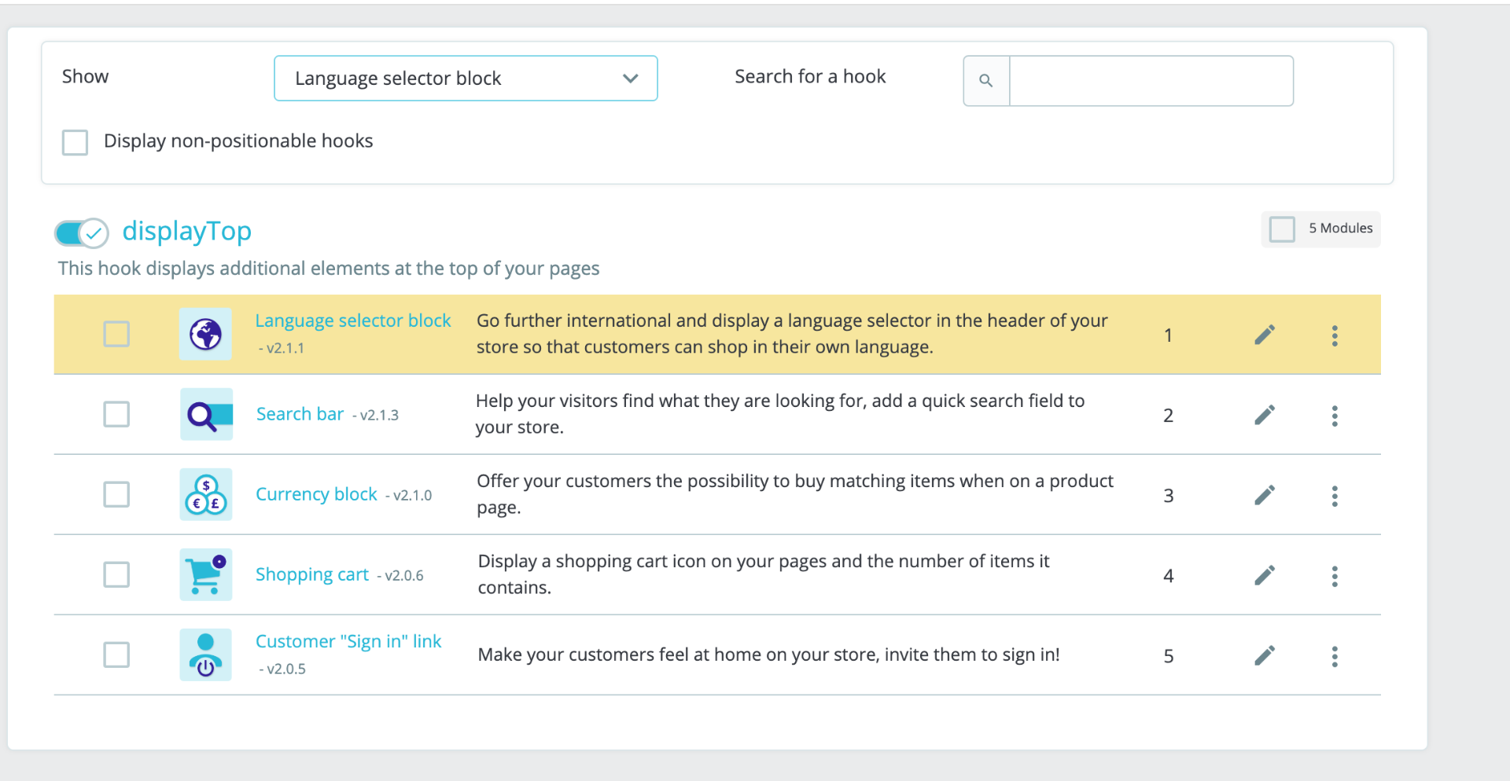Click the Search bar module icon

click(x=206, y=414)
